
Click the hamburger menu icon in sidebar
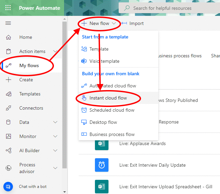tap(8, 23)
